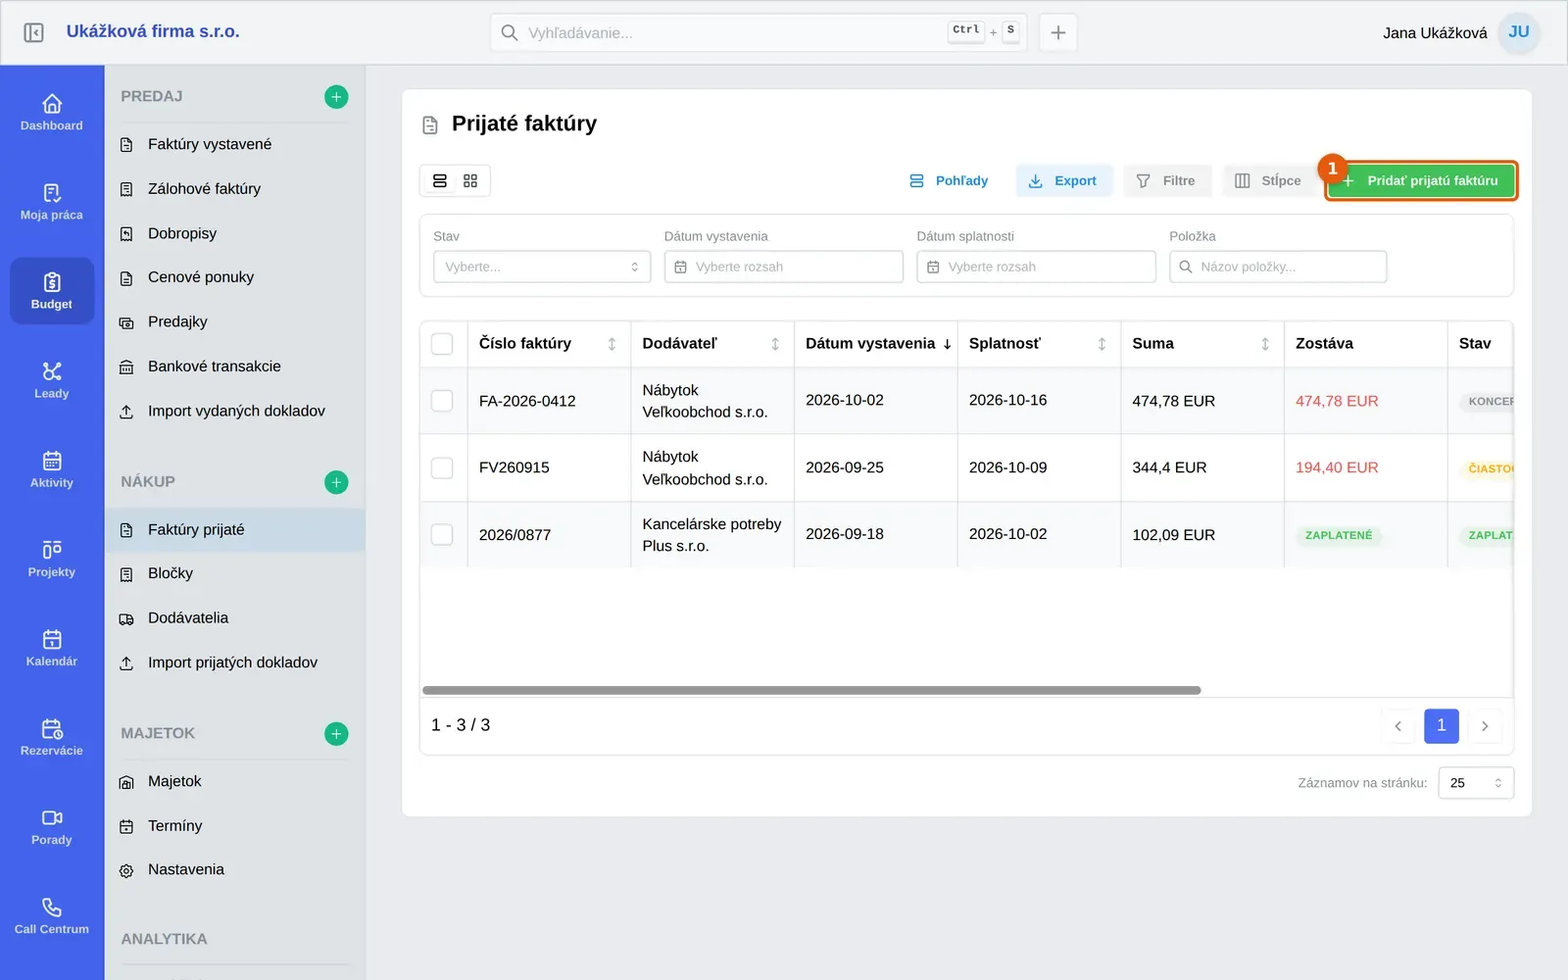Check invoice 2026/0877 row

tap(442, 534)
